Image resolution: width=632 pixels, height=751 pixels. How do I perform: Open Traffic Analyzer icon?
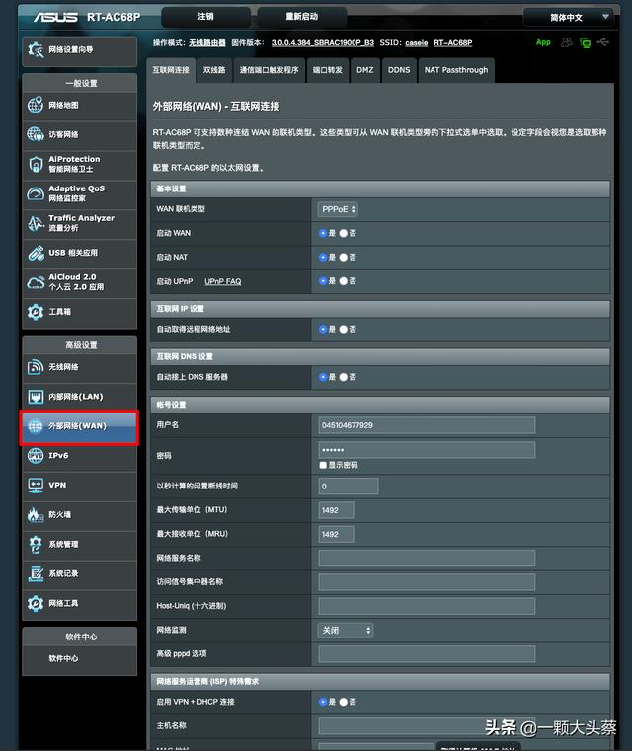click(x=36, y=223)
